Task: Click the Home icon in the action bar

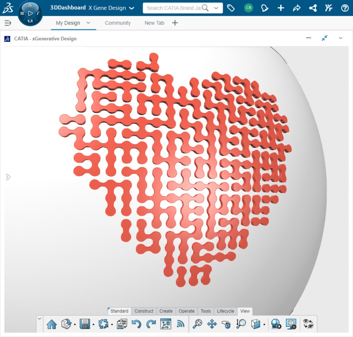Action: [51, 324]
